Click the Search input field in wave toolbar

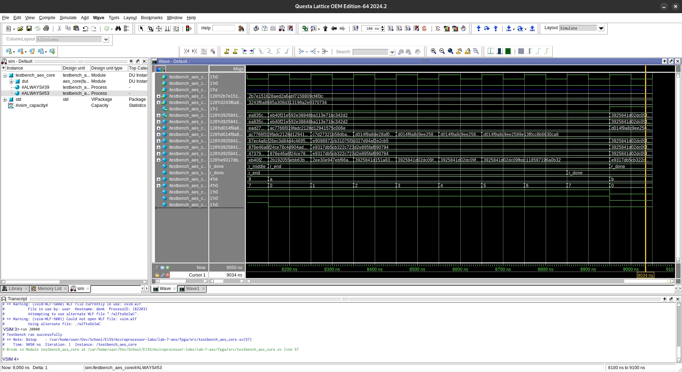[370, 52]
